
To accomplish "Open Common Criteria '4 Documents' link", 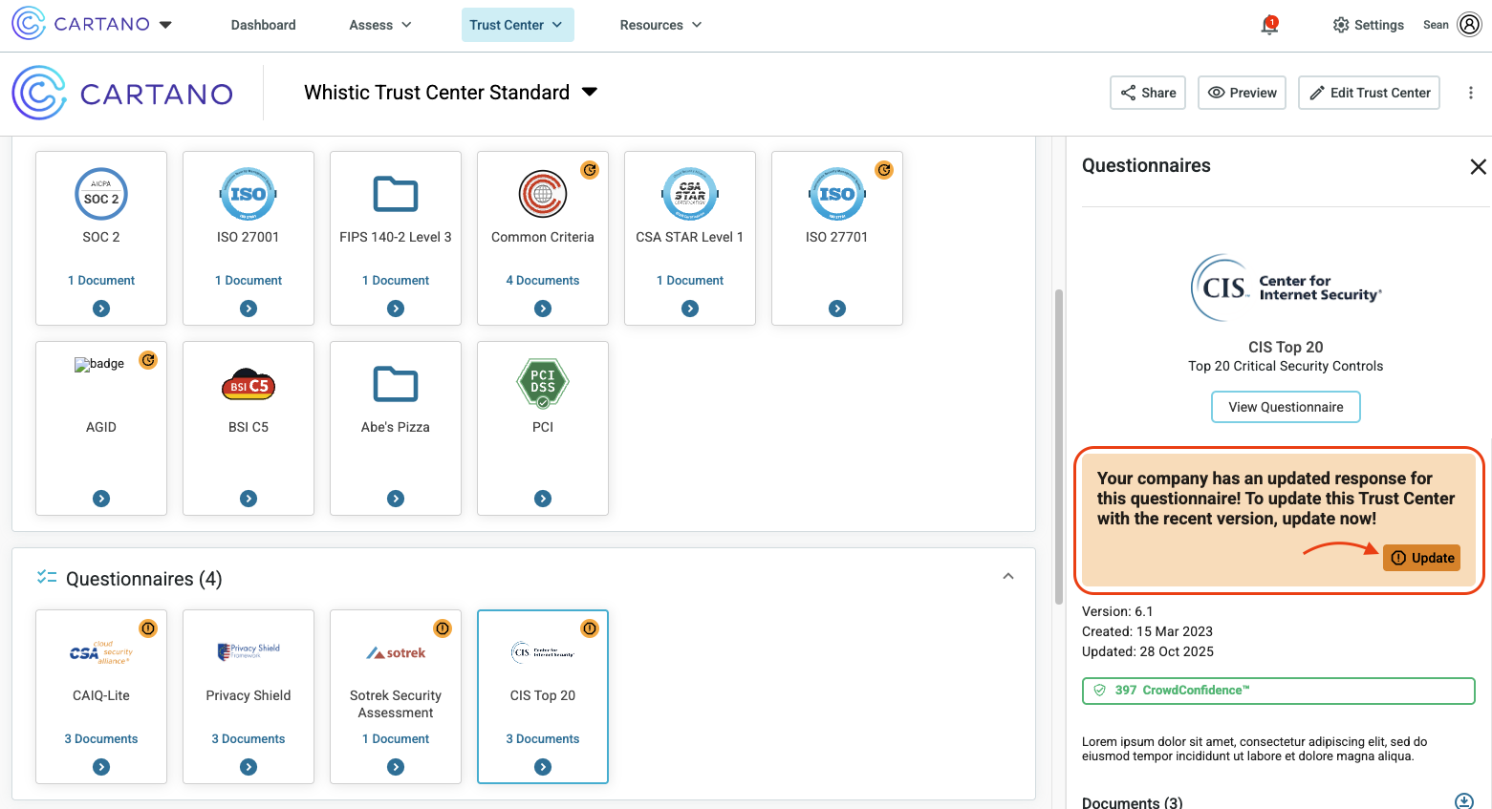I will 543,281.
